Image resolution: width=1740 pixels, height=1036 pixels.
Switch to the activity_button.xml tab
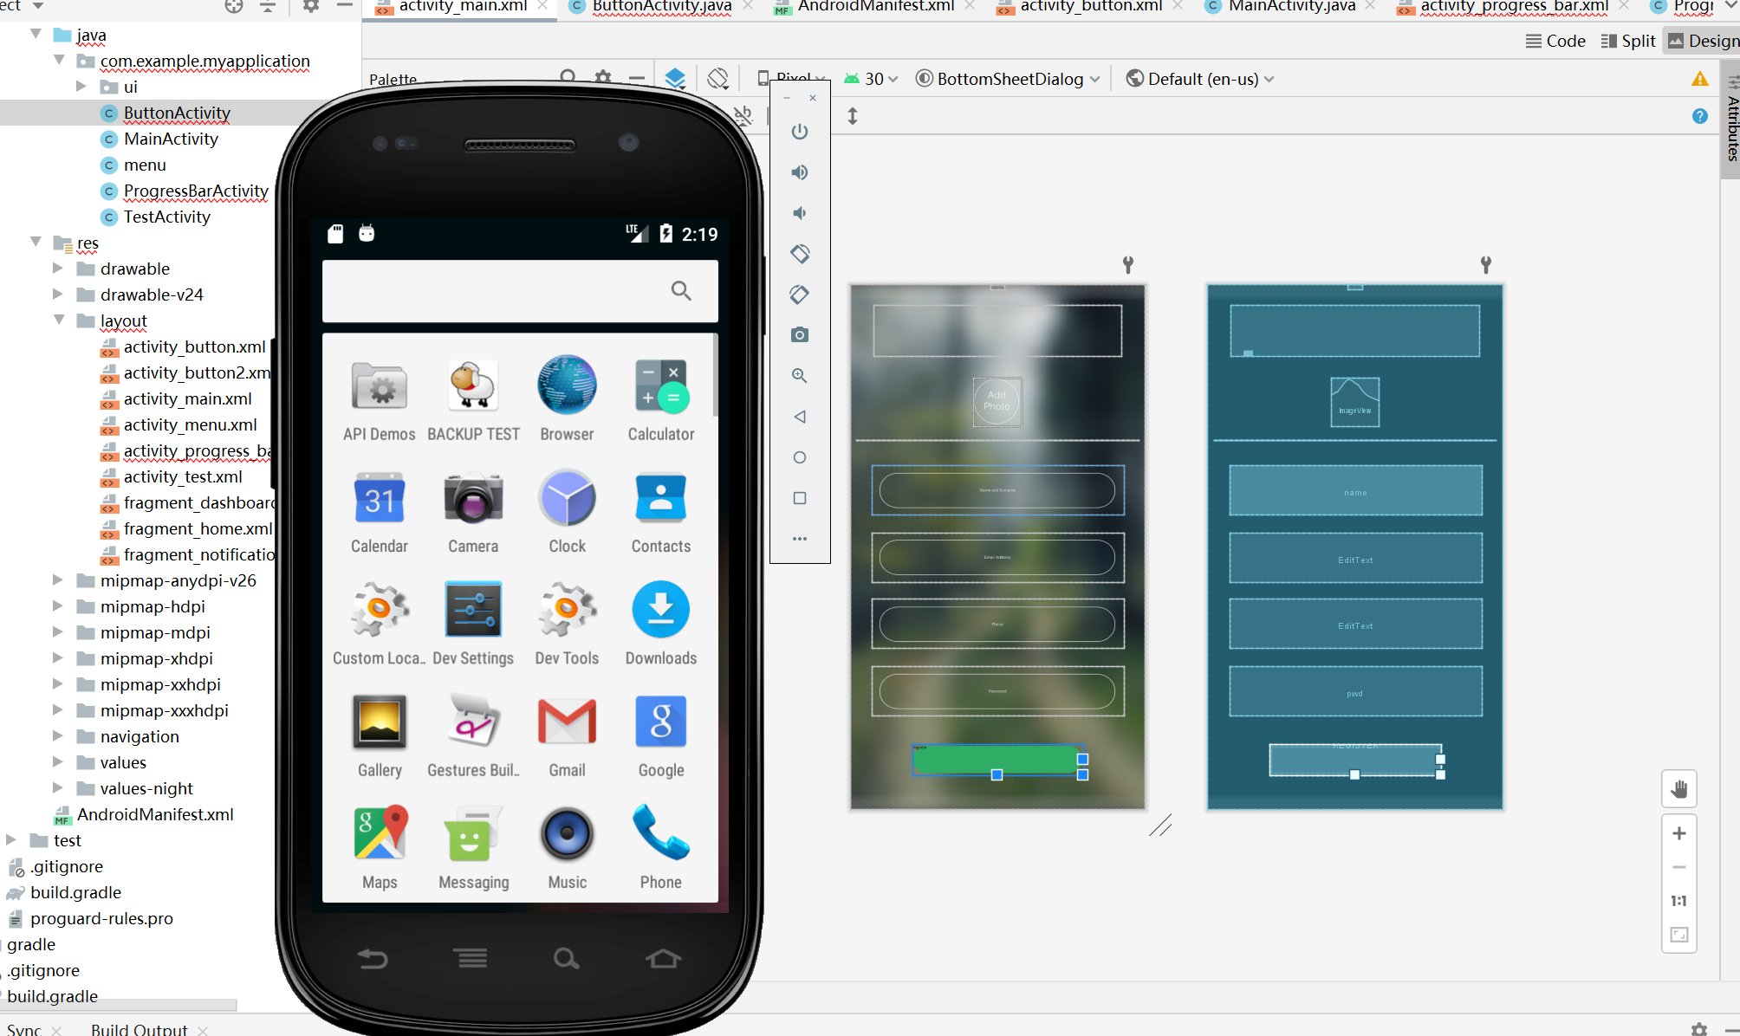point(1090,7)
